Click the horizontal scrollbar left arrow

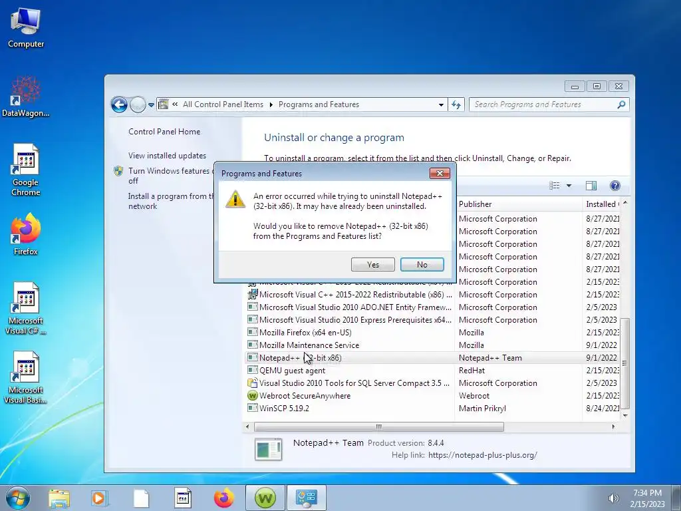pos(247,426)
